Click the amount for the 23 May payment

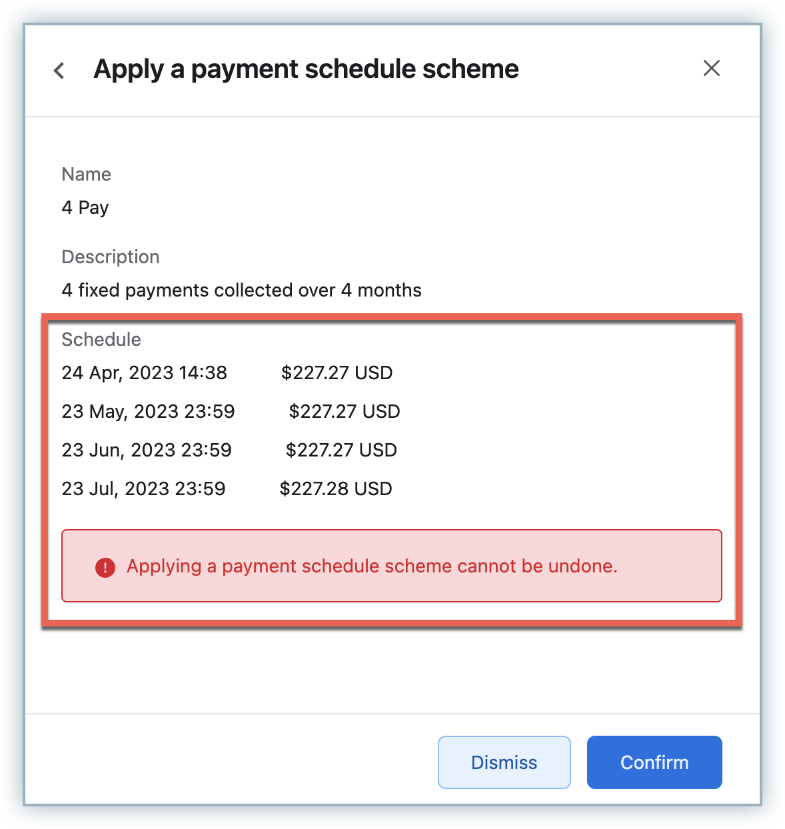[345, 412]
